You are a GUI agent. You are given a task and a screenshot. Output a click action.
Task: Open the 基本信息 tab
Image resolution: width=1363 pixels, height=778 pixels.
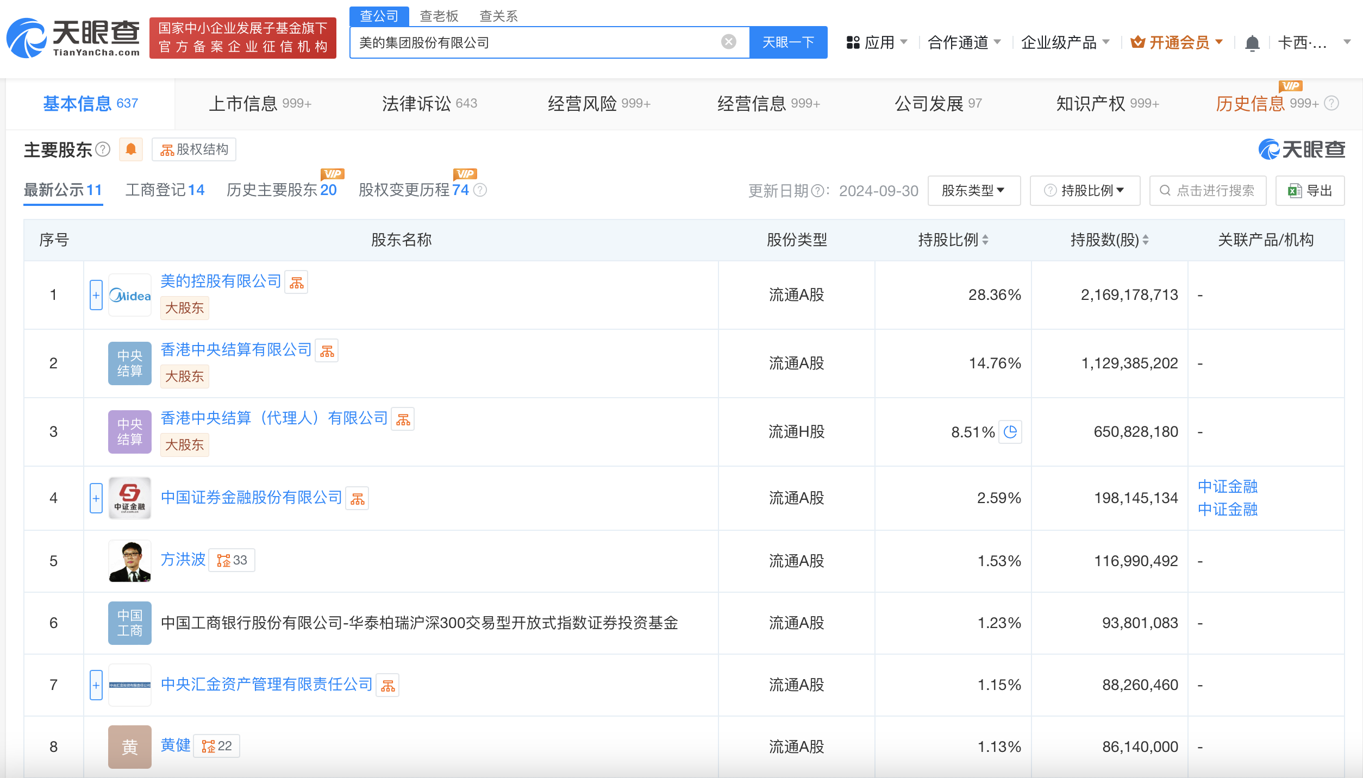(91, 103)
